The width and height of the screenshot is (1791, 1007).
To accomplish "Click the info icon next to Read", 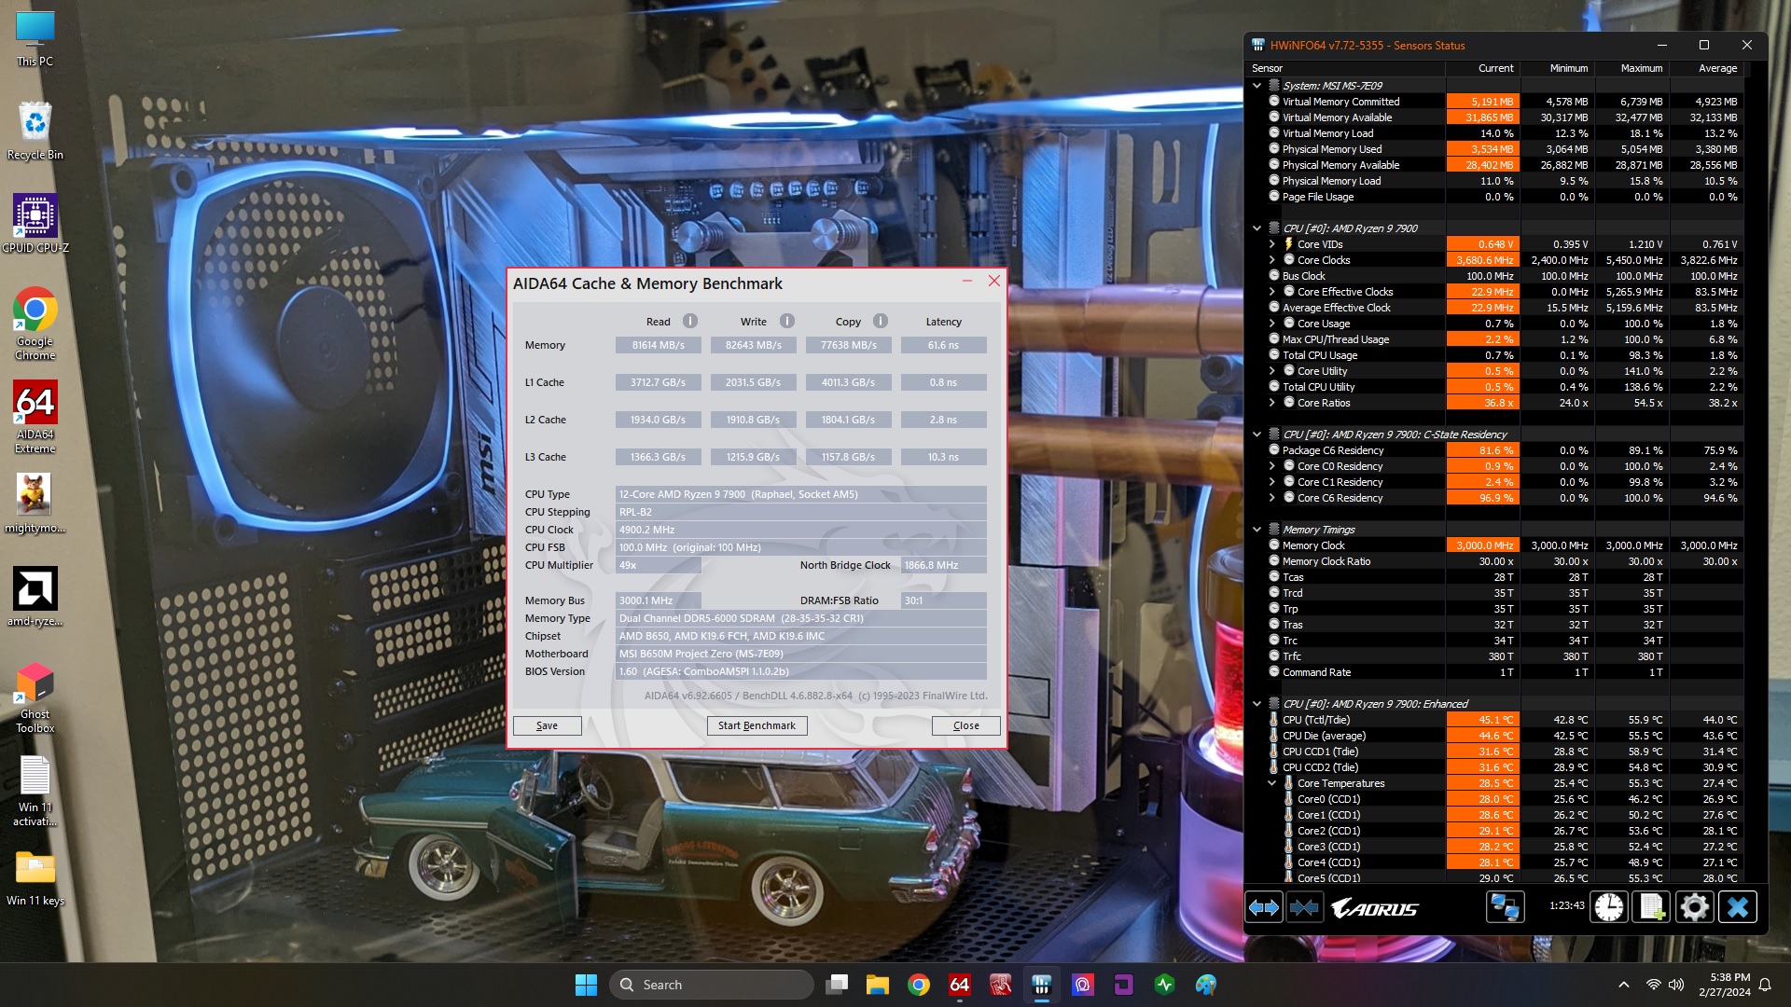I will [x=690, y=321].
